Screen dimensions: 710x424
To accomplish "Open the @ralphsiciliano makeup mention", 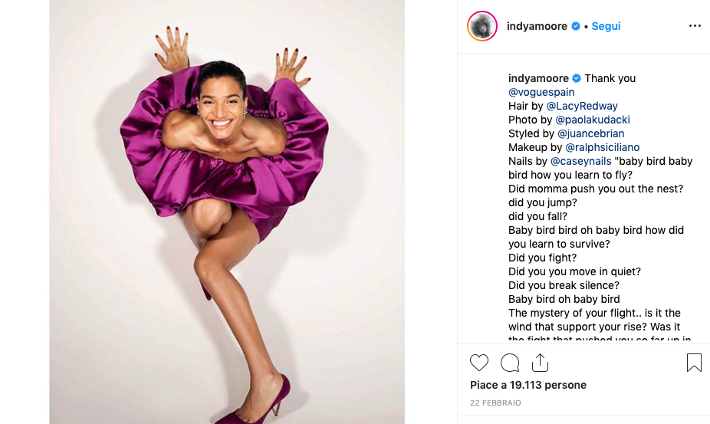I will 602,147.
